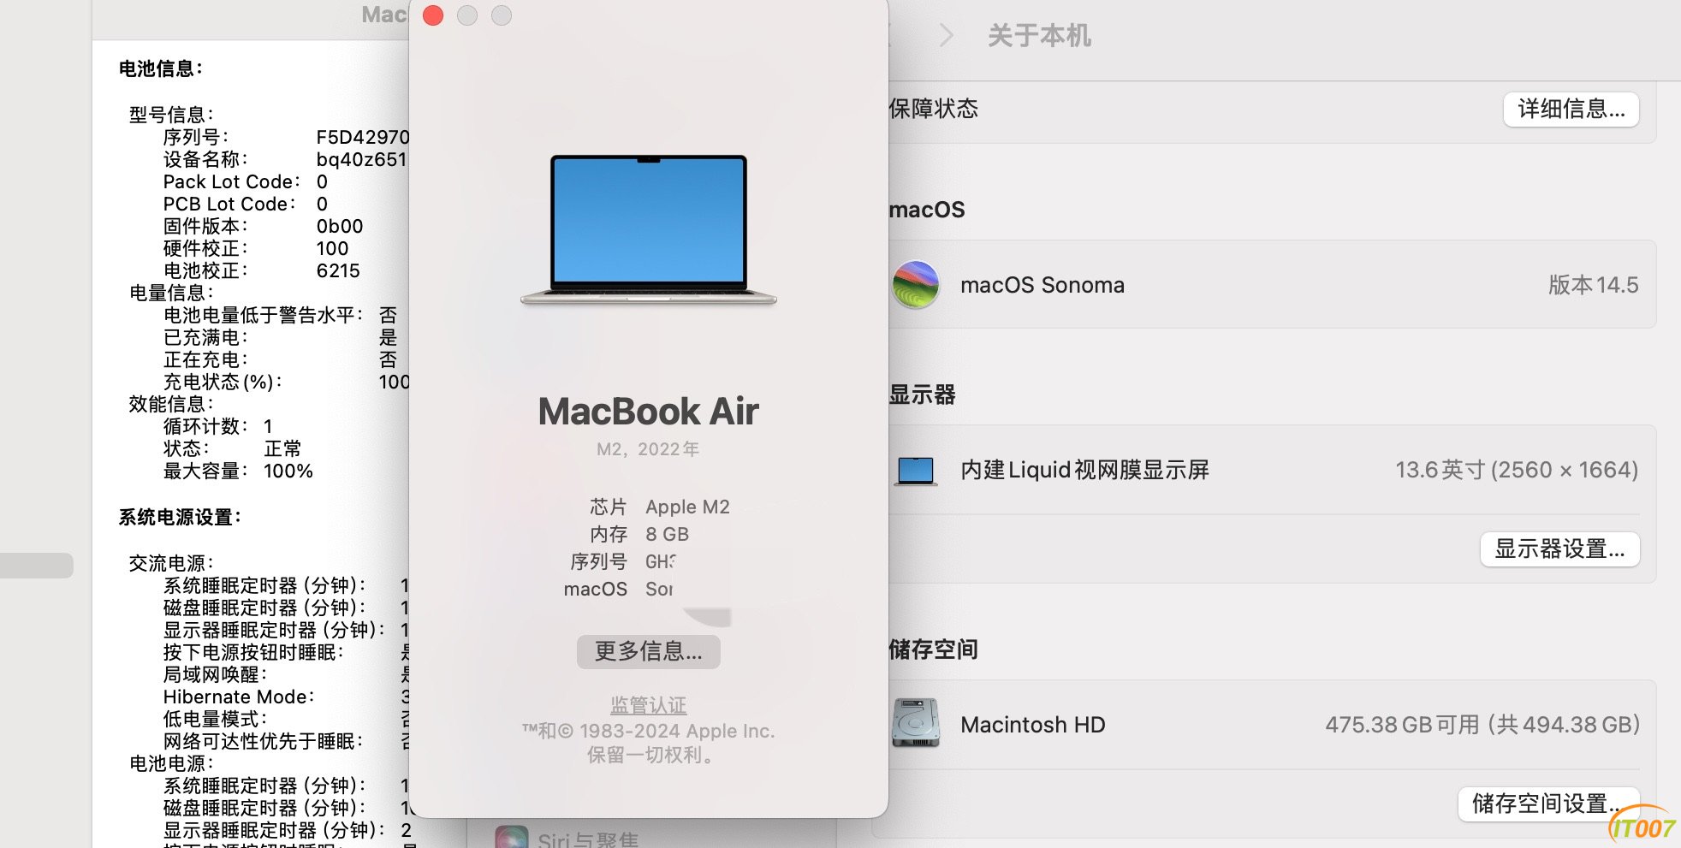Click the Macintosh HD disk icon
Viewport: 1681px width, 848px height.
point(915,724)
